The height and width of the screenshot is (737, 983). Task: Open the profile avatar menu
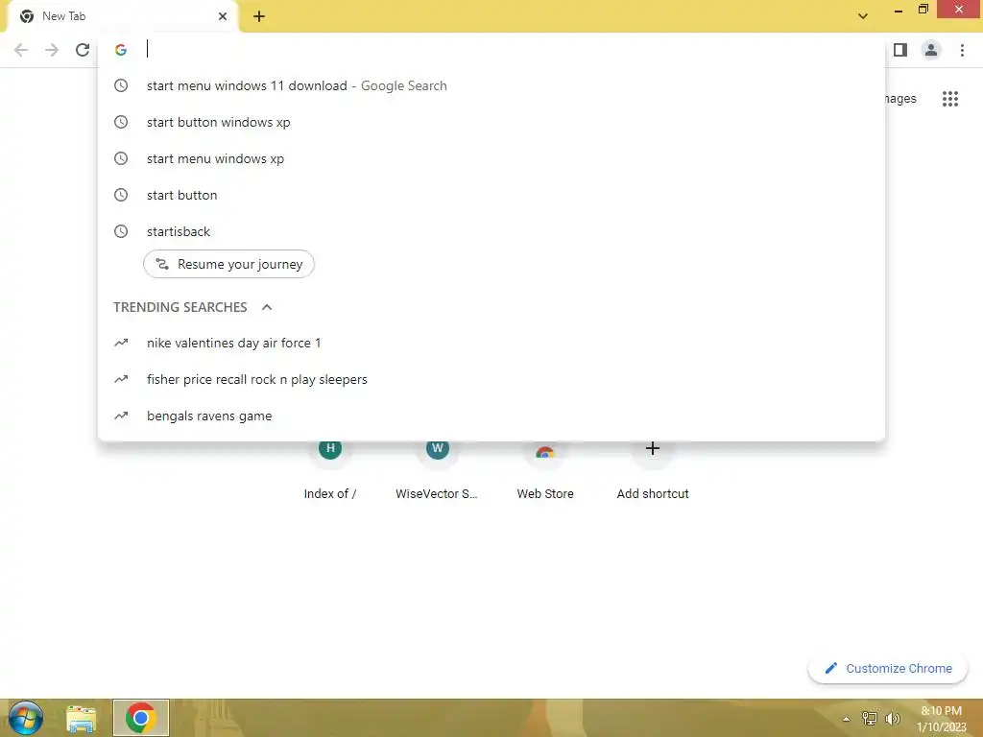[x=931, y=50]
